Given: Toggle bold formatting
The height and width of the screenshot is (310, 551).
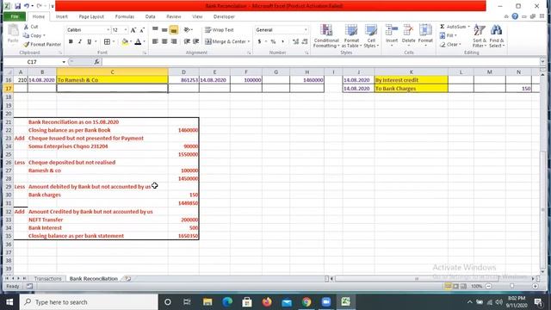Looking at the screenshot, I should click(x=71, y=41).
